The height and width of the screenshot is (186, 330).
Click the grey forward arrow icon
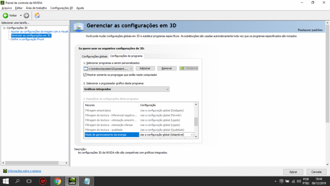coord(26,16)
